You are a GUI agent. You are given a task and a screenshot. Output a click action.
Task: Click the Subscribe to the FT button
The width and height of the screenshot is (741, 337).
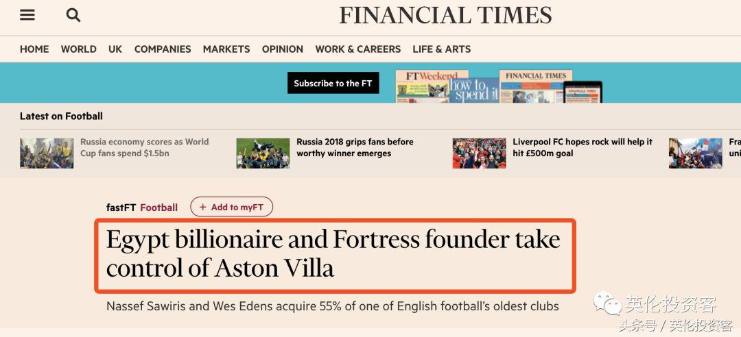(x=333, y=84)
